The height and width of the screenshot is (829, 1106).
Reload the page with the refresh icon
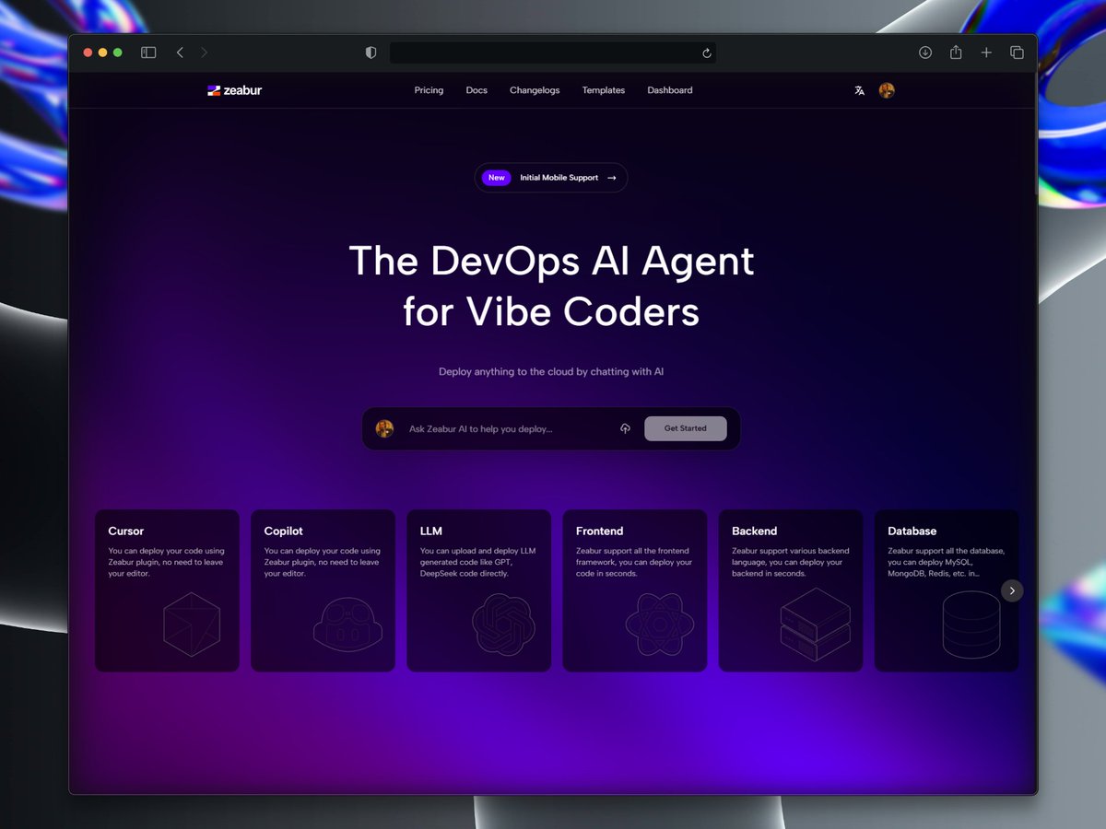(707, 53)
